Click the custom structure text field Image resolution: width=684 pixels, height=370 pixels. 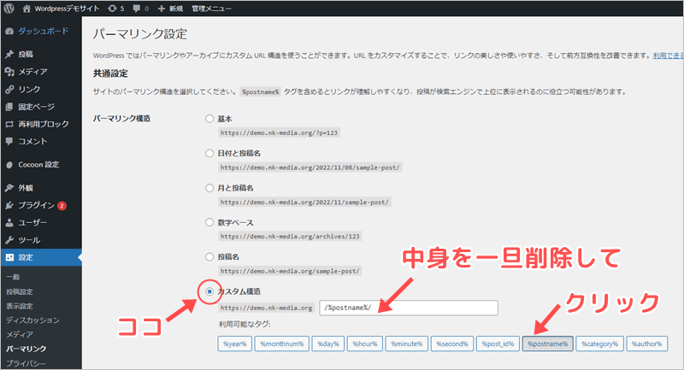409,308
